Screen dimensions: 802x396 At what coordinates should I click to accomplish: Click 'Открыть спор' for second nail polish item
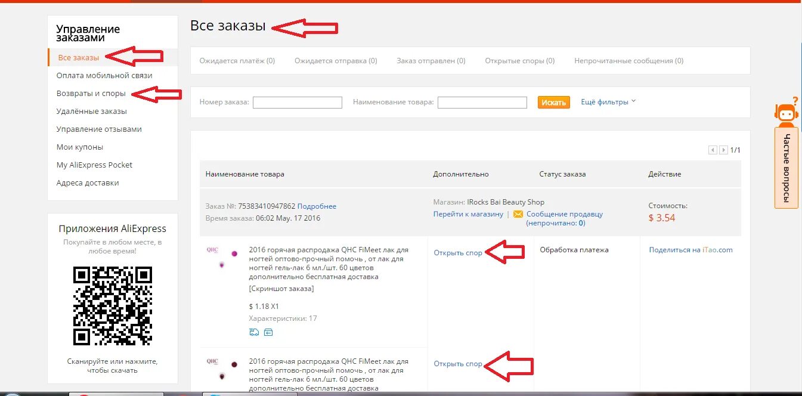click(458, 364)
